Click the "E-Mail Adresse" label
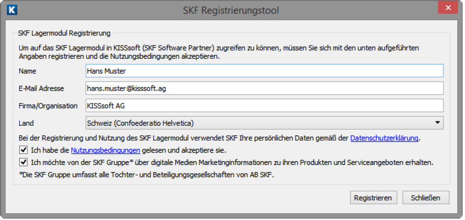465x220 pixels. click(x=41, y=88)
